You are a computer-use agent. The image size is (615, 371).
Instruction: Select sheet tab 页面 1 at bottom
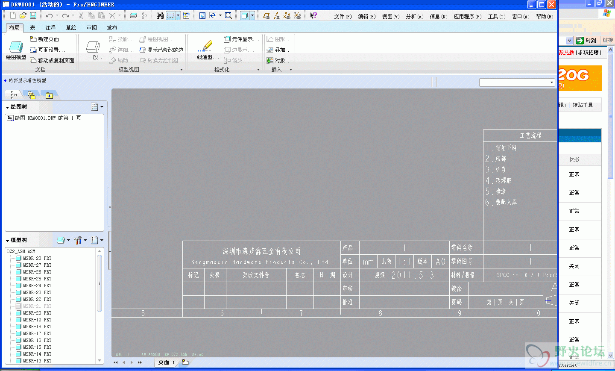[167, 362]
